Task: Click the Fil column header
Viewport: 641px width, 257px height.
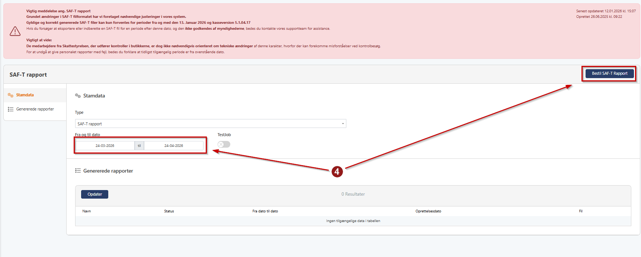Action: click(x=580, y=211)
